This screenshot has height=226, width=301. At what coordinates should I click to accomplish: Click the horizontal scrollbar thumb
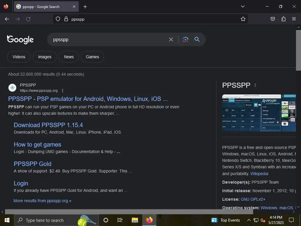(129, 212)
